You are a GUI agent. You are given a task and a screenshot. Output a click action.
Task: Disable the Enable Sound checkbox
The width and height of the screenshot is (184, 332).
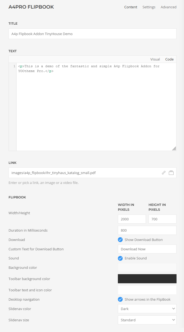120,258
